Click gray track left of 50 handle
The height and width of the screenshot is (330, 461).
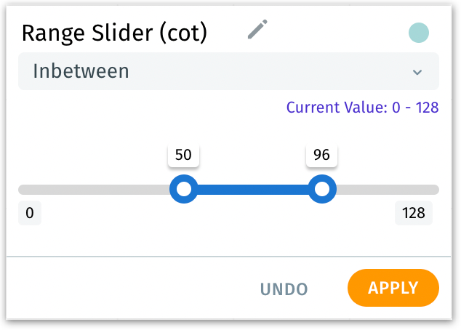click(x=95, y=190)
